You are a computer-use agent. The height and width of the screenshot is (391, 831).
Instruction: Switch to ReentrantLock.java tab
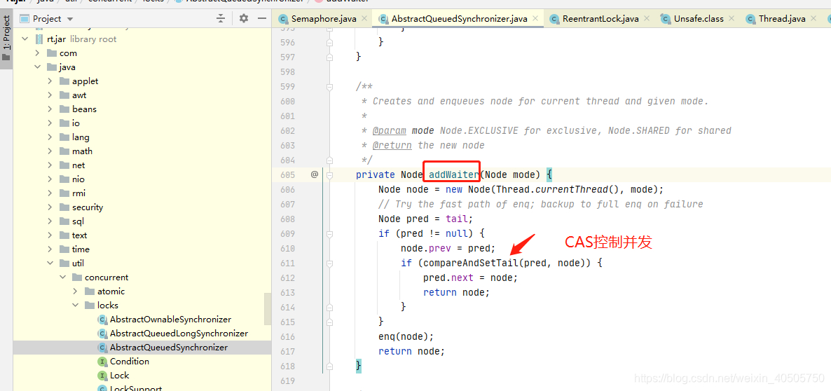pos(600,18)
